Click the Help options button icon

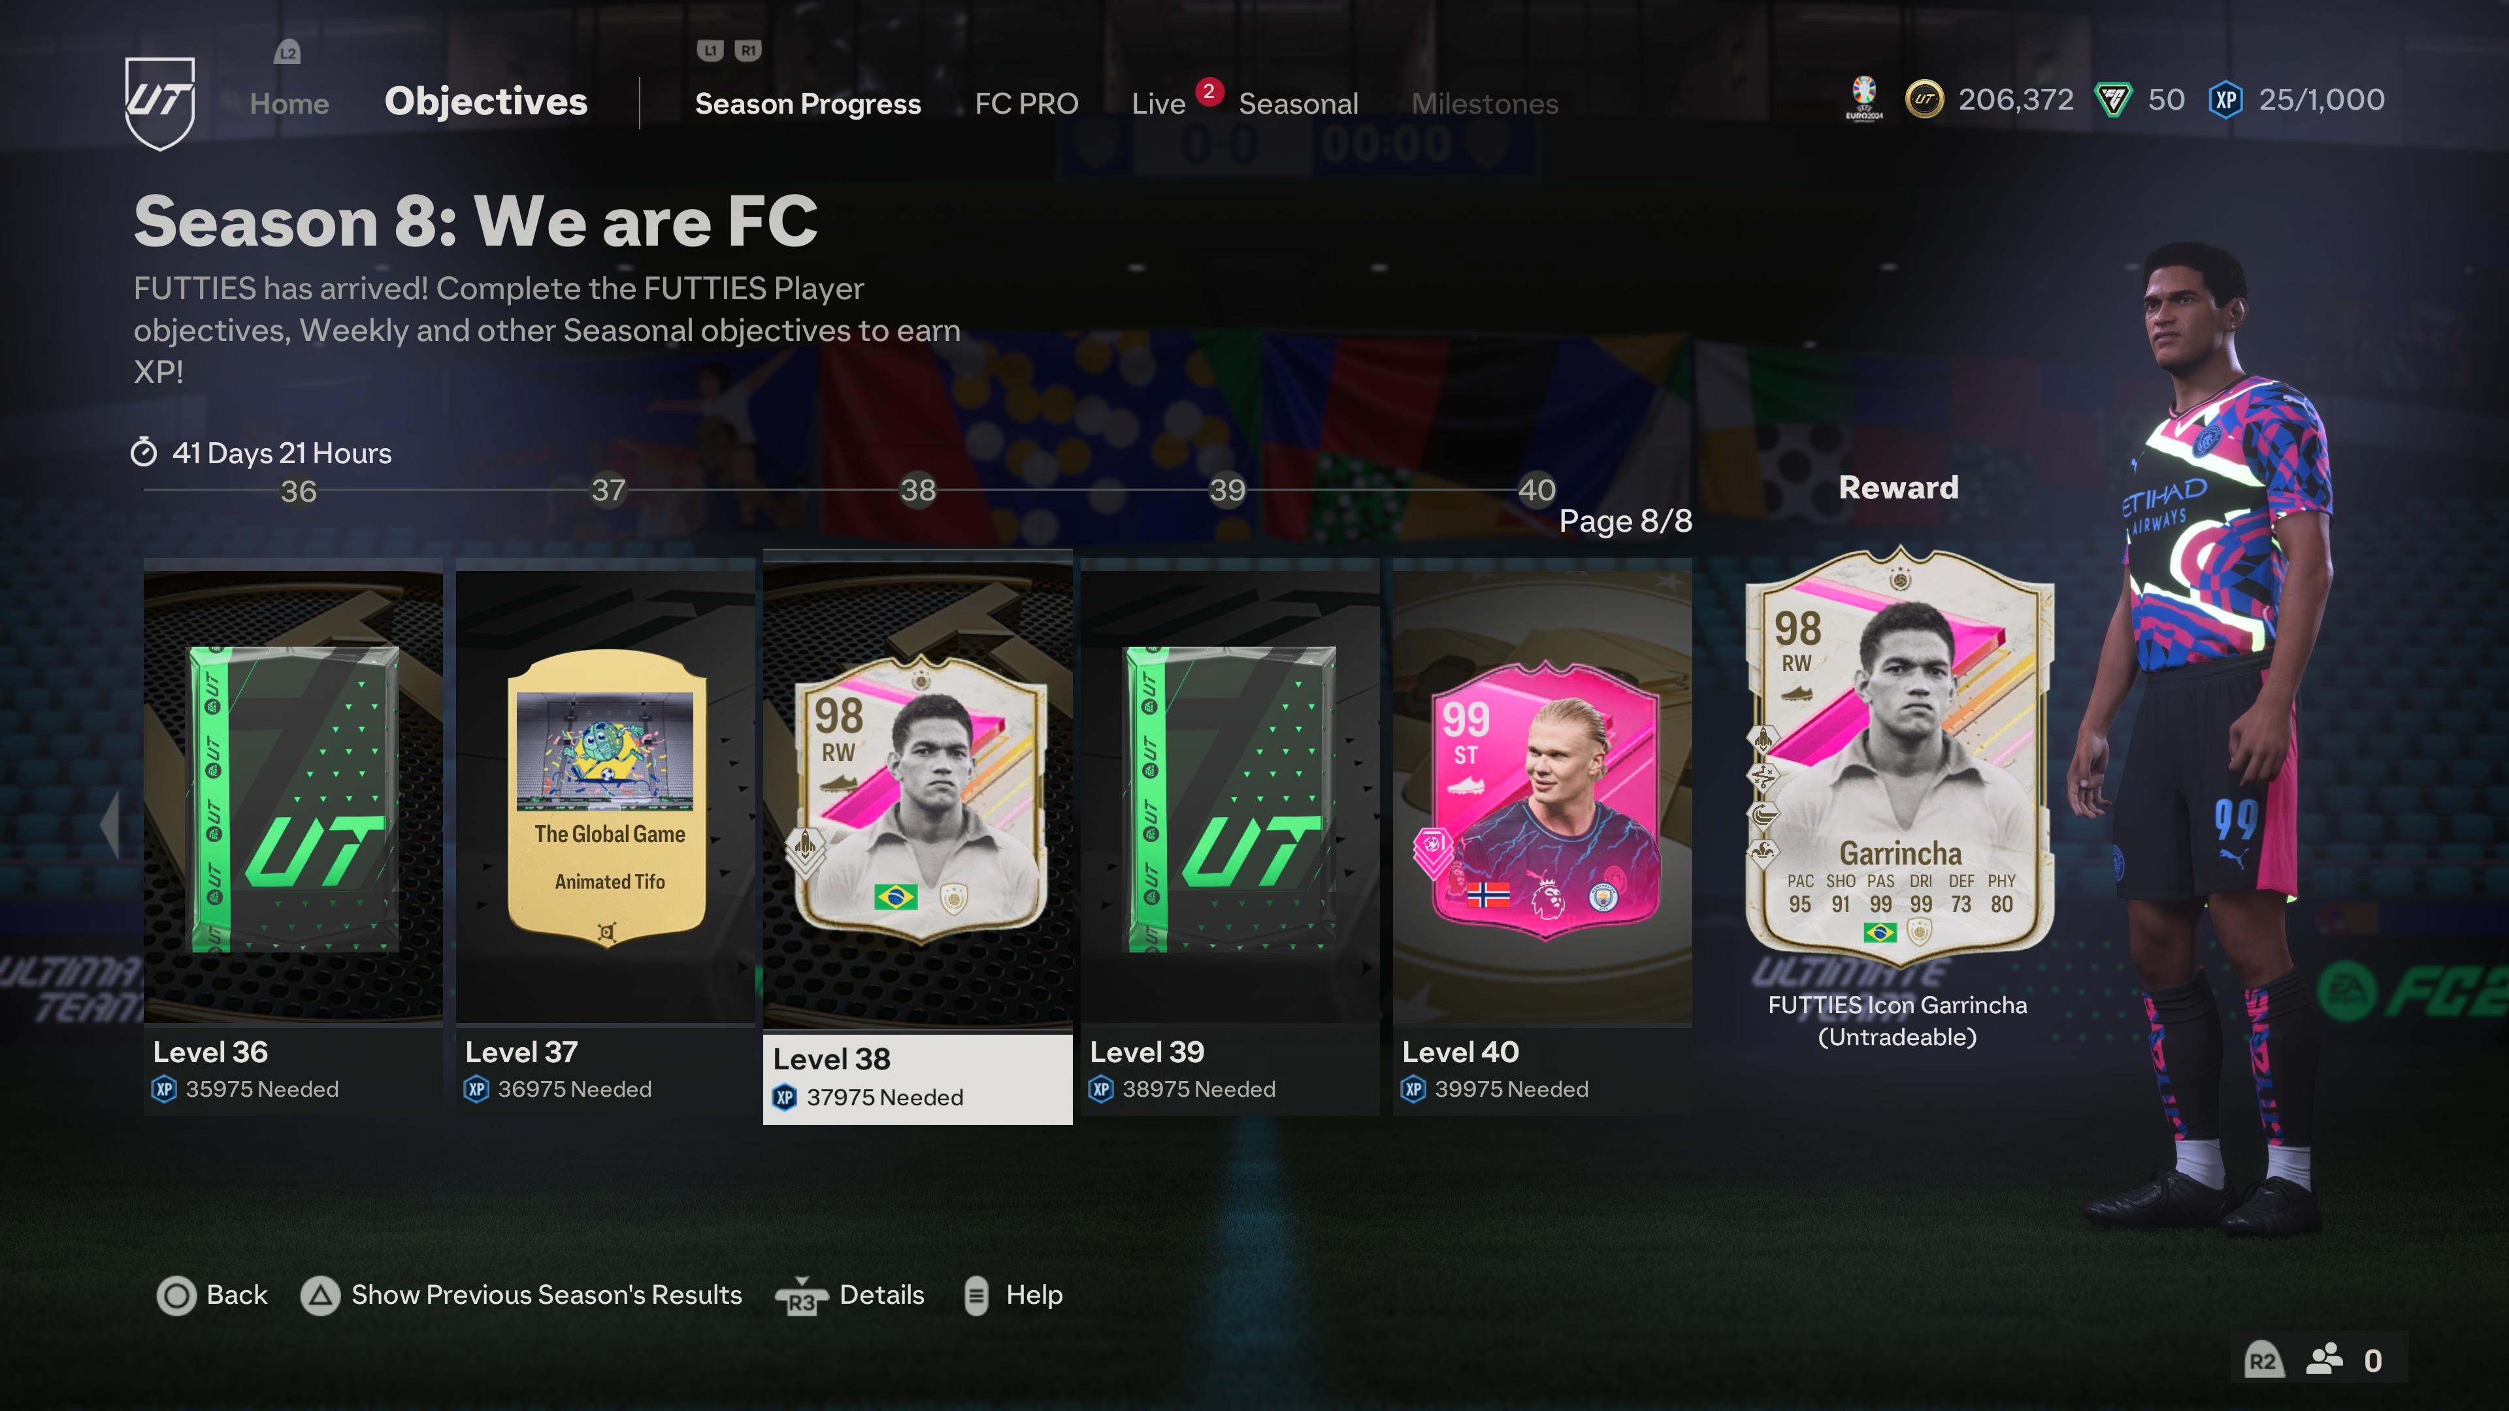pos(975,1296)
